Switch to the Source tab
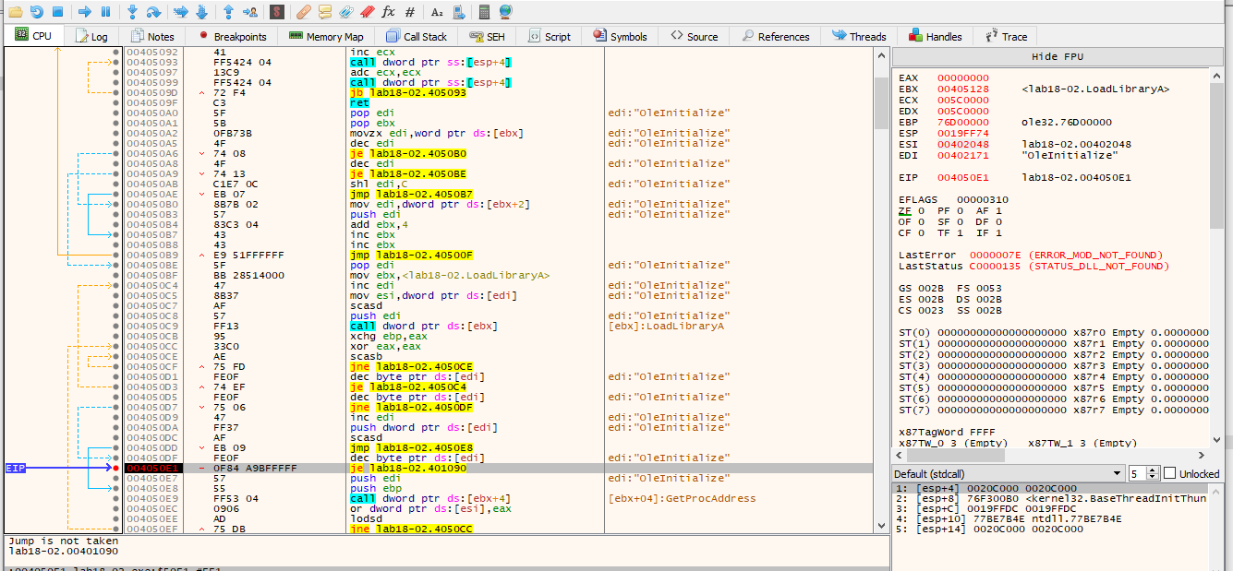1233x571 pixels. coord(694,37)
